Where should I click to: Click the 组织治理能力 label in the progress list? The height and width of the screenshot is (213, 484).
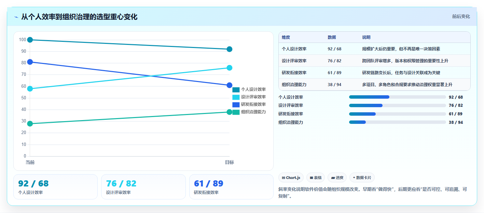coord(291,122)
